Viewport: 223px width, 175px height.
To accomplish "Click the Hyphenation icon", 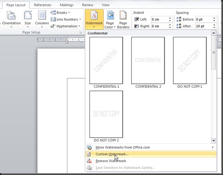I will coord(53,26).
